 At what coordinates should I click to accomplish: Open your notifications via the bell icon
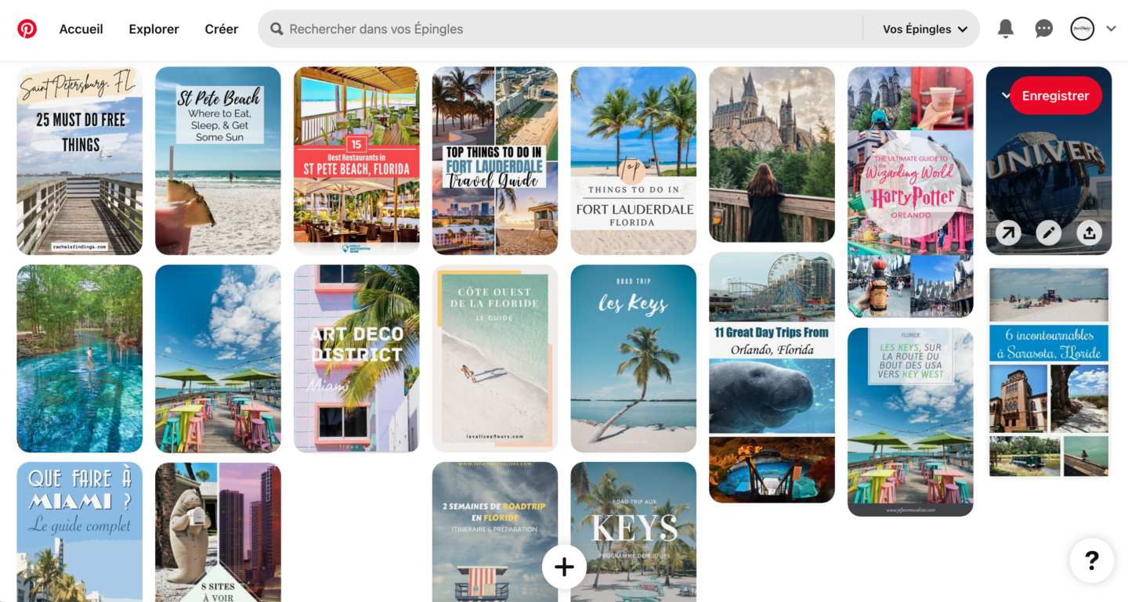(x=1006, y=28)
